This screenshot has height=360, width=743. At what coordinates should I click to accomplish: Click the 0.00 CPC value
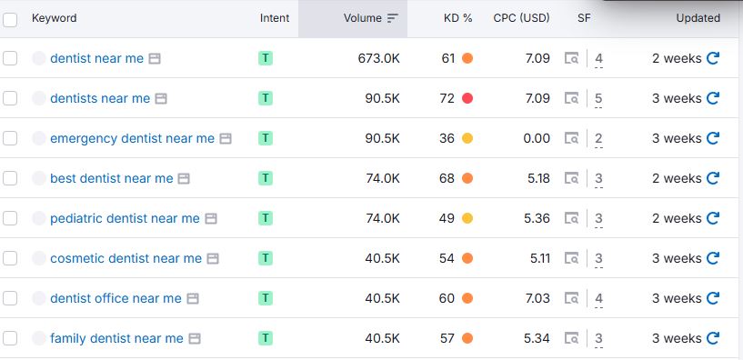coord(537,138)
